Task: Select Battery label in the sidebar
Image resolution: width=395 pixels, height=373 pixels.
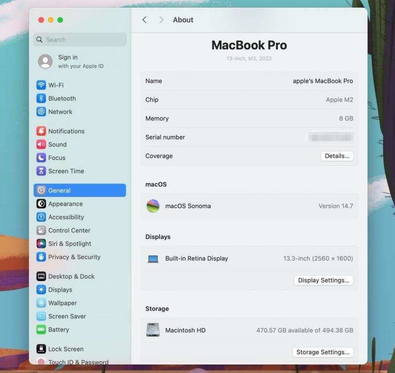Action: coord(59,329)
